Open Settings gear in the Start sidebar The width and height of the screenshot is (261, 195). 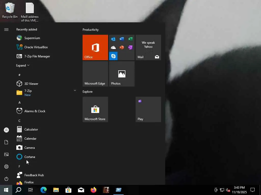[6, 167]
